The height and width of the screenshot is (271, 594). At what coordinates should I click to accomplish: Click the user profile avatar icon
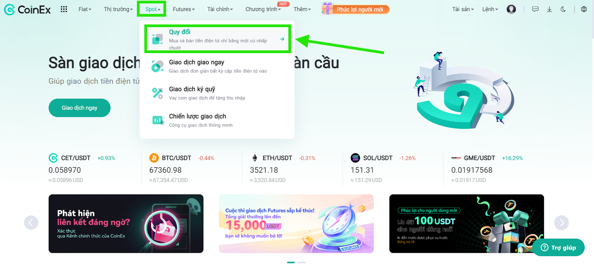tap(511, 9)
